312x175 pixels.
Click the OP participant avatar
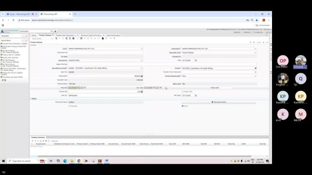tap(283, 61)
